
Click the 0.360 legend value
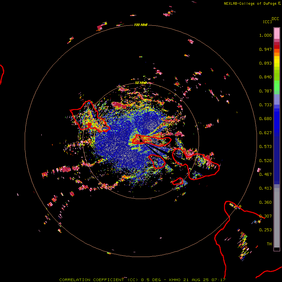tap(265, 202)
